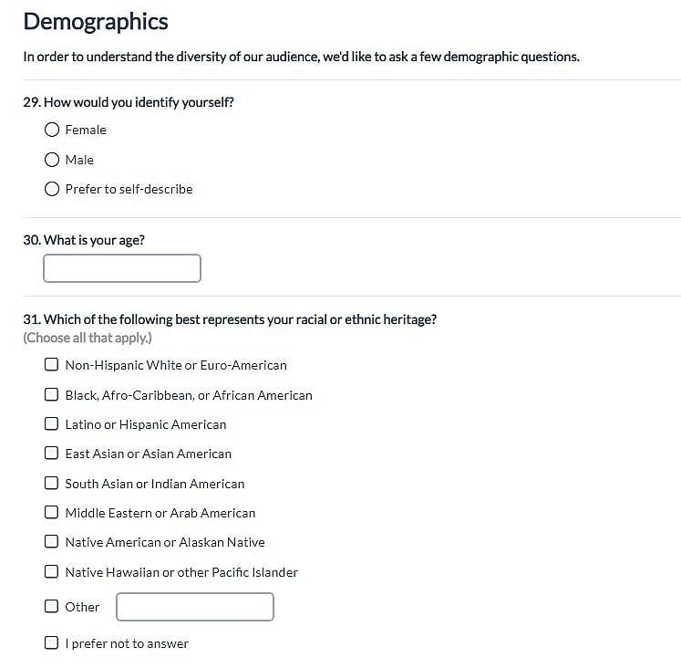Check Non-Hispanic White or Euro-American
The image size is (681, 668).
[x=52, y=365]
